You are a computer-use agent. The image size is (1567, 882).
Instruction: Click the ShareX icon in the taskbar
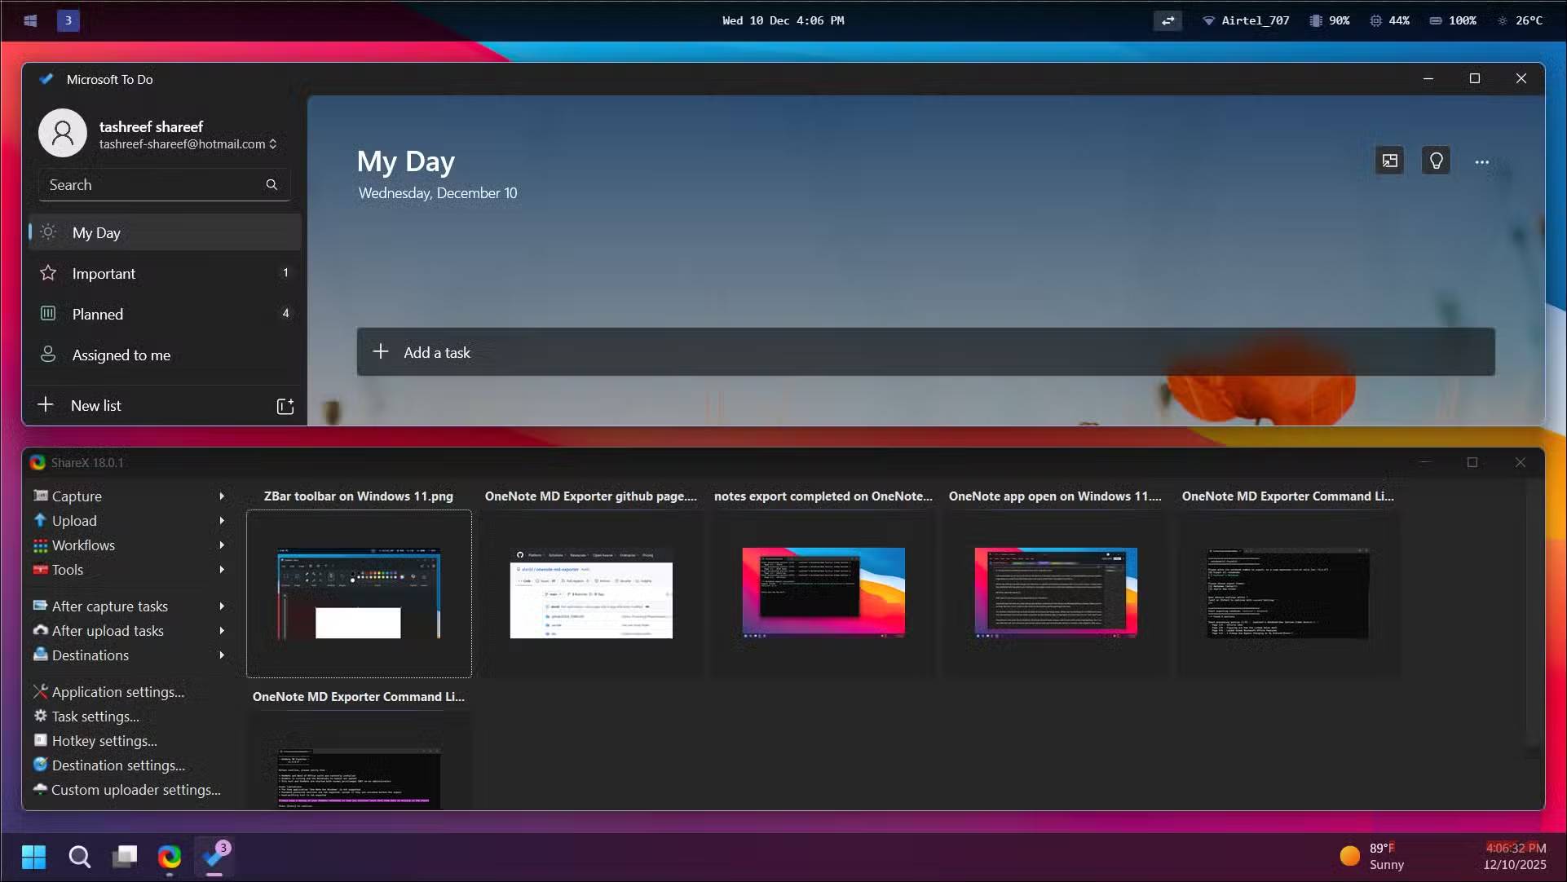pyautogui.click(x=170, y=857)
